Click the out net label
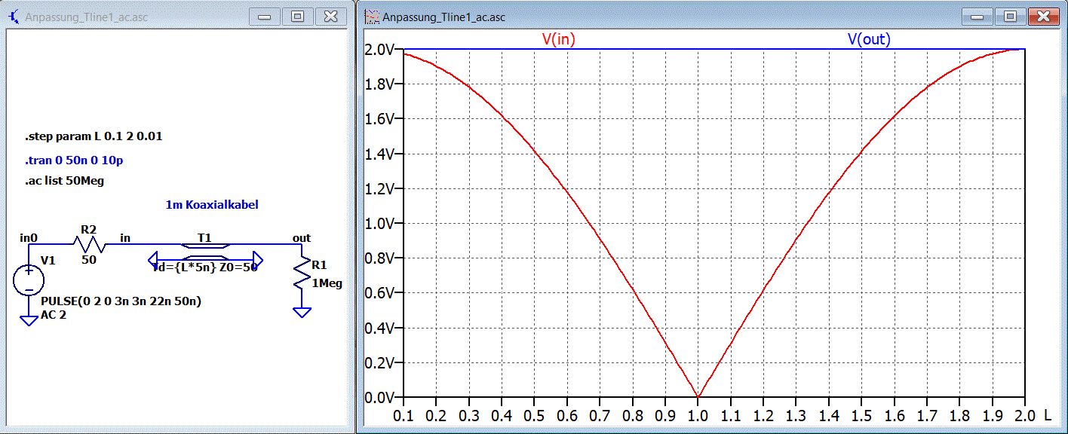1068x434 pixels. (302, 237)
